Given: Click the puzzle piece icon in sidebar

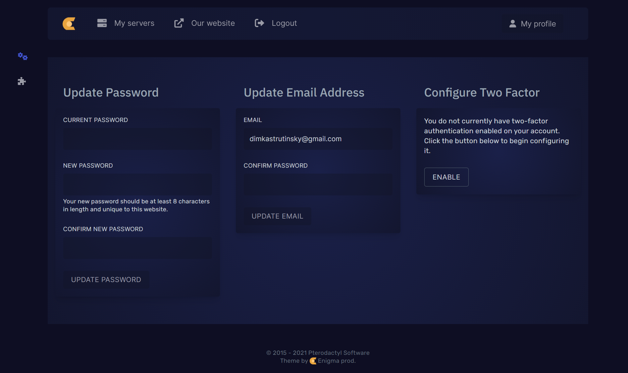Looking at the screenshot, I should point(22,81).
